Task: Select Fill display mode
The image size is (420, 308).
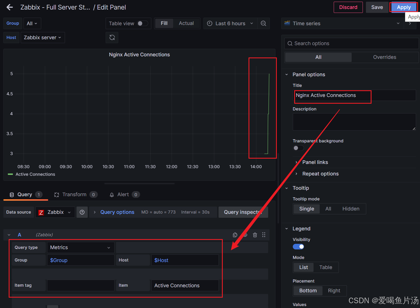Action: (x=164, y=23)
